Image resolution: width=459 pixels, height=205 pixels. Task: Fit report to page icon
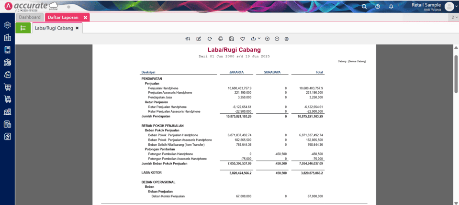pos(287,39)
